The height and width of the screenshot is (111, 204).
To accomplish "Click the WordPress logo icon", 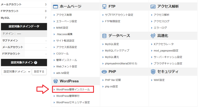I will [56, 81].
